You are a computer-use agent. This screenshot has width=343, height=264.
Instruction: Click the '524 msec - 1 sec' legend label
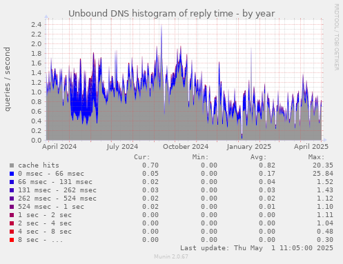pyautogui.click(x=51, y=207)
